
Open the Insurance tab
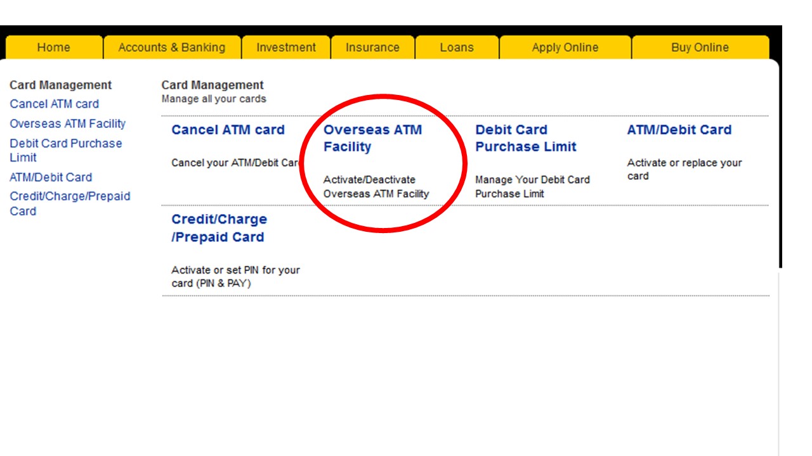pos(372,47)
